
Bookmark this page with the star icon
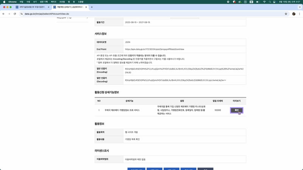(x=286, y=14)
